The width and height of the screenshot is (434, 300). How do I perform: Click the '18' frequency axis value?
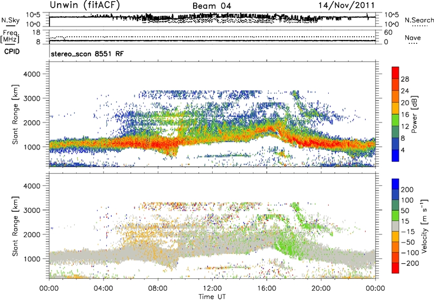pyautogui.click(x=36, y=32)
